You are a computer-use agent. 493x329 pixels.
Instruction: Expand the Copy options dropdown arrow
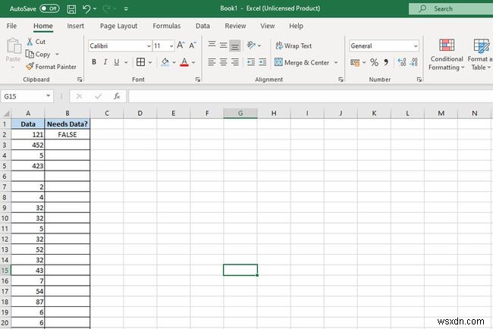pyautogui.click(x=57, y=54)
